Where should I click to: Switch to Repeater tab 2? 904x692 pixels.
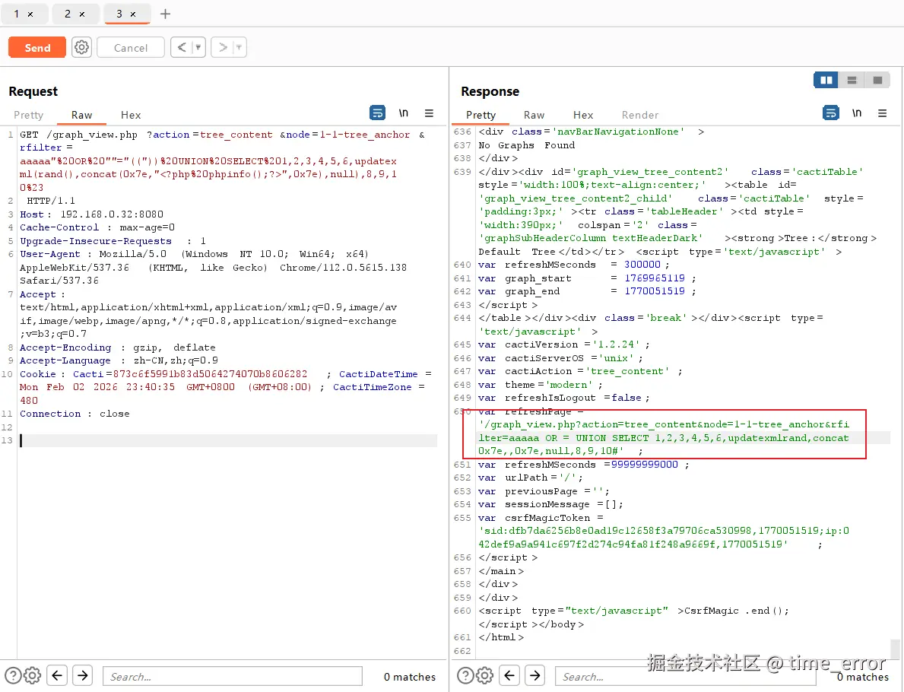click(x=68, y=14)
